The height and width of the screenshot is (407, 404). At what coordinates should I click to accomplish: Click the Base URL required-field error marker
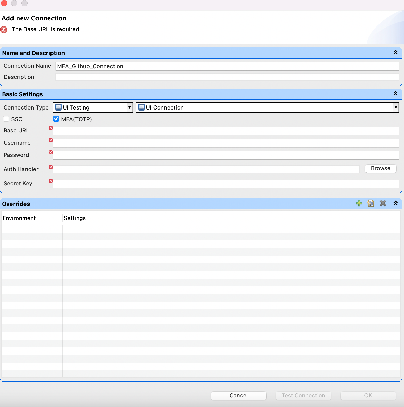(51, 128)
